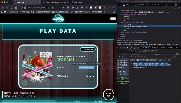Open the KONMAI Auto Login bookmark
The width and height of the screenshot is (181, 103).
tap(83, 12)
